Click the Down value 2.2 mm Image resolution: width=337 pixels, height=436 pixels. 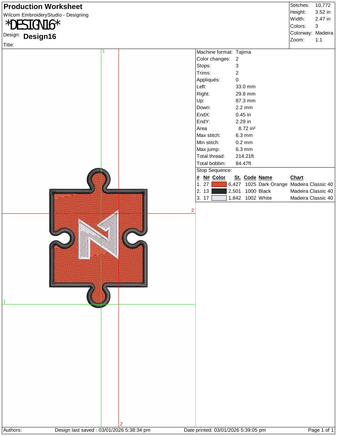244,107
